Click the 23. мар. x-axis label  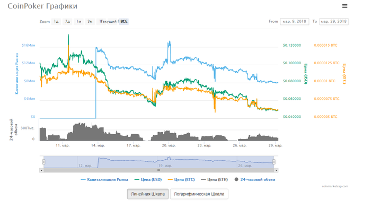point(204,145)
